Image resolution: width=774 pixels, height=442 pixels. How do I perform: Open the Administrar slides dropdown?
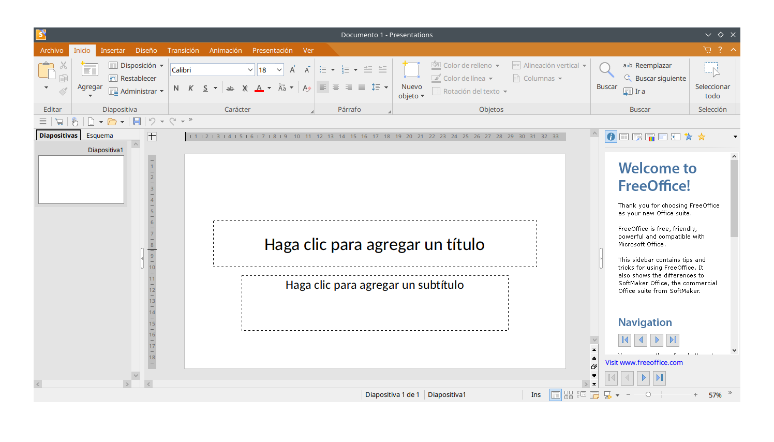(136, 91)
